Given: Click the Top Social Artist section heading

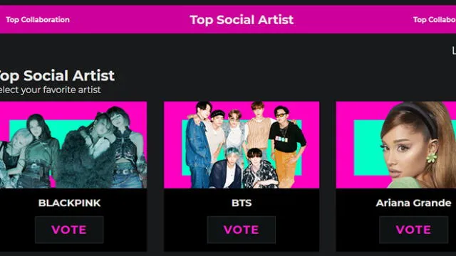Looking at the screenshot, I should click(x=57, y=76).
